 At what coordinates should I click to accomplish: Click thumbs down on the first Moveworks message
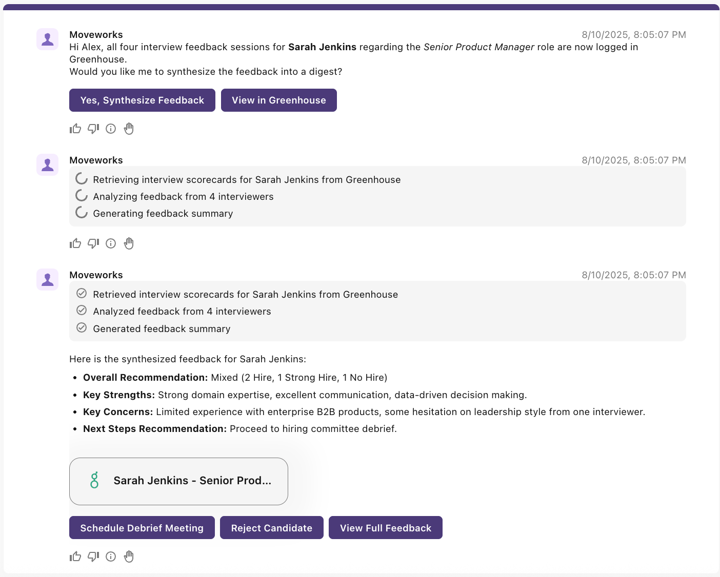[x=93, y=129]
